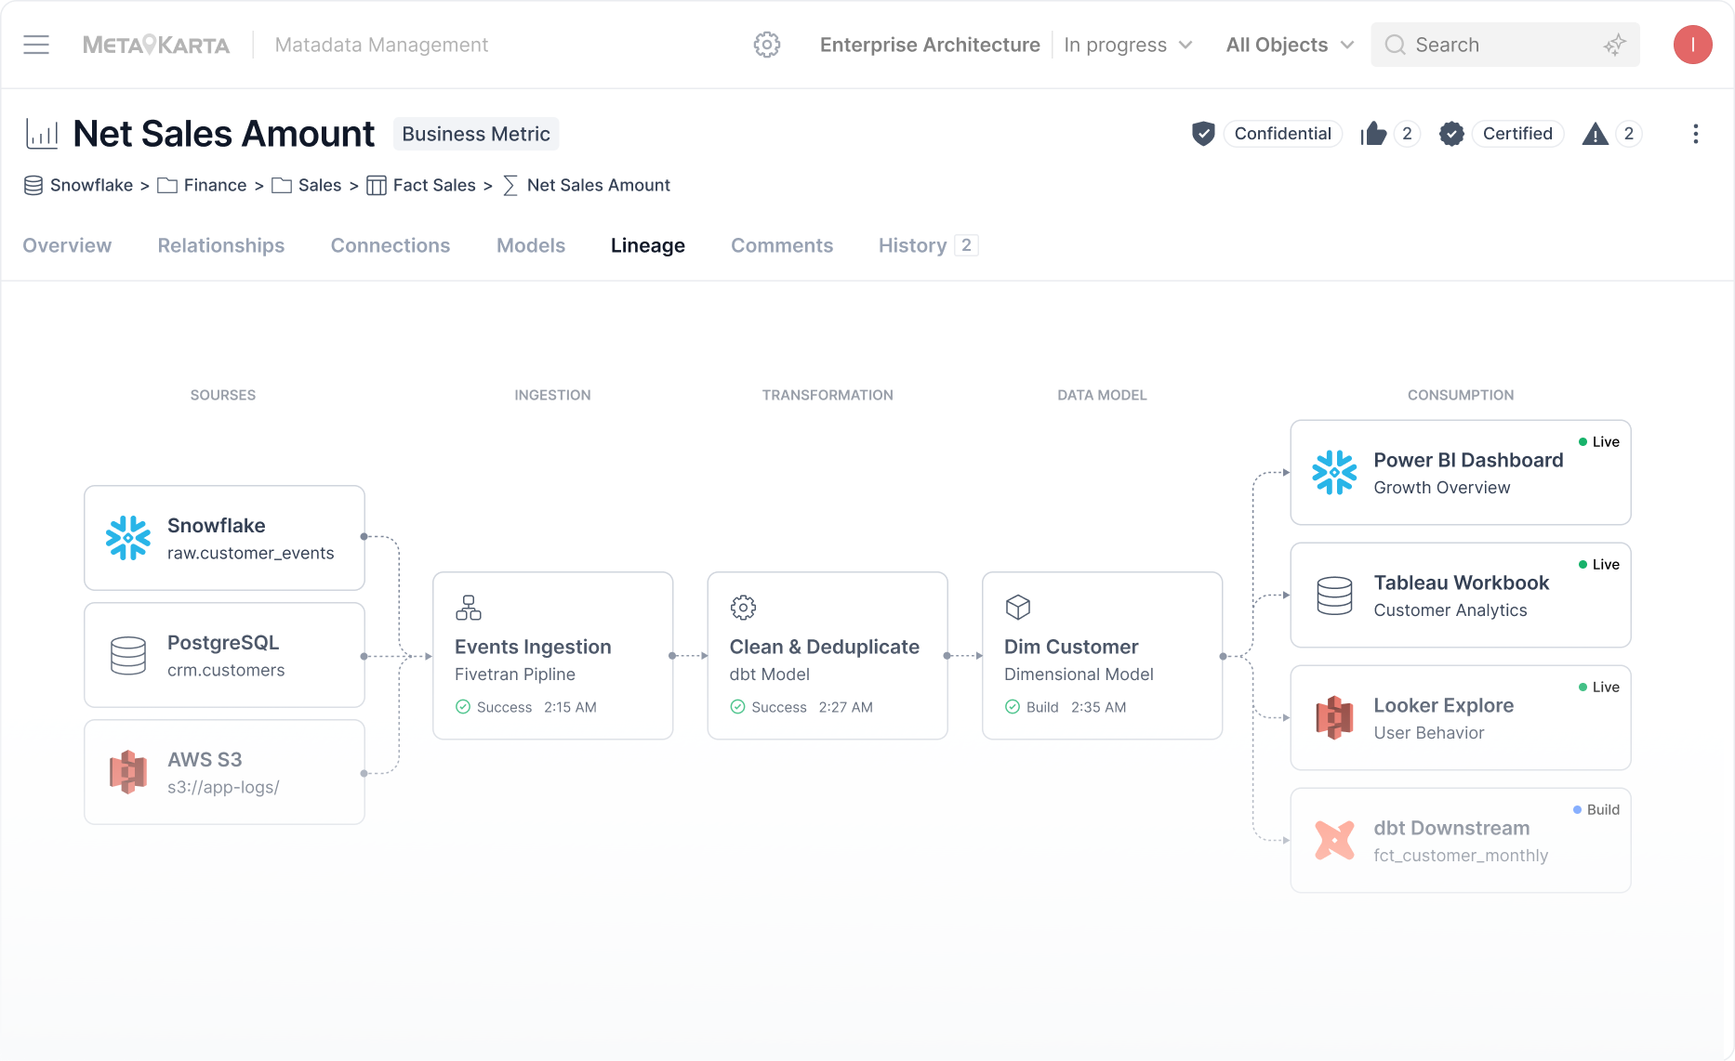Click the TRANSFORMATION column heading

[x=828, y=395]
